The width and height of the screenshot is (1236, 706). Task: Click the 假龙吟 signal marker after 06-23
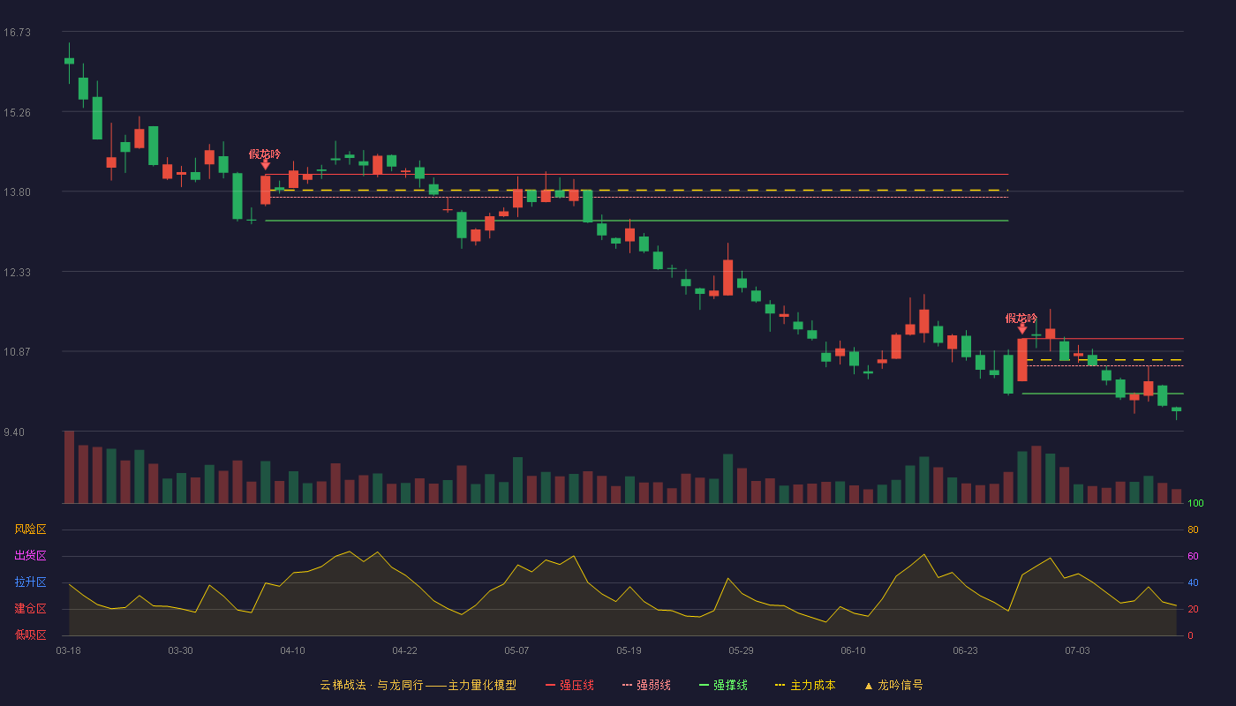(x=1021, y=323)
